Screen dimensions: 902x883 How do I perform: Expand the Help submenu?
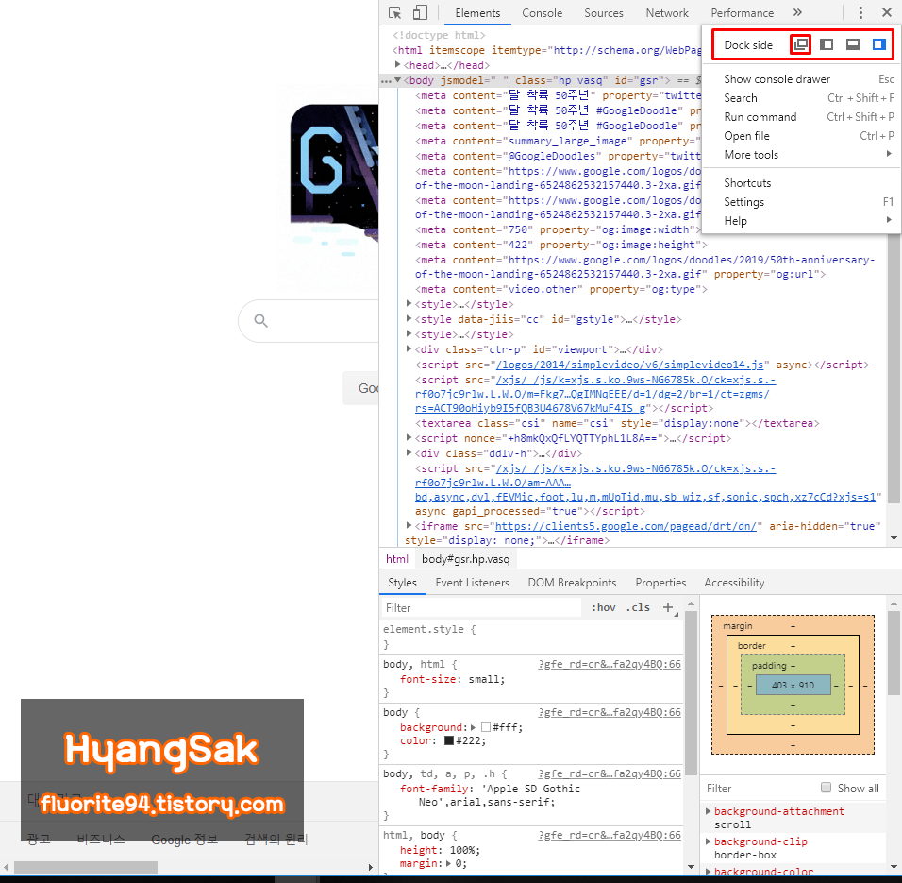802,221
